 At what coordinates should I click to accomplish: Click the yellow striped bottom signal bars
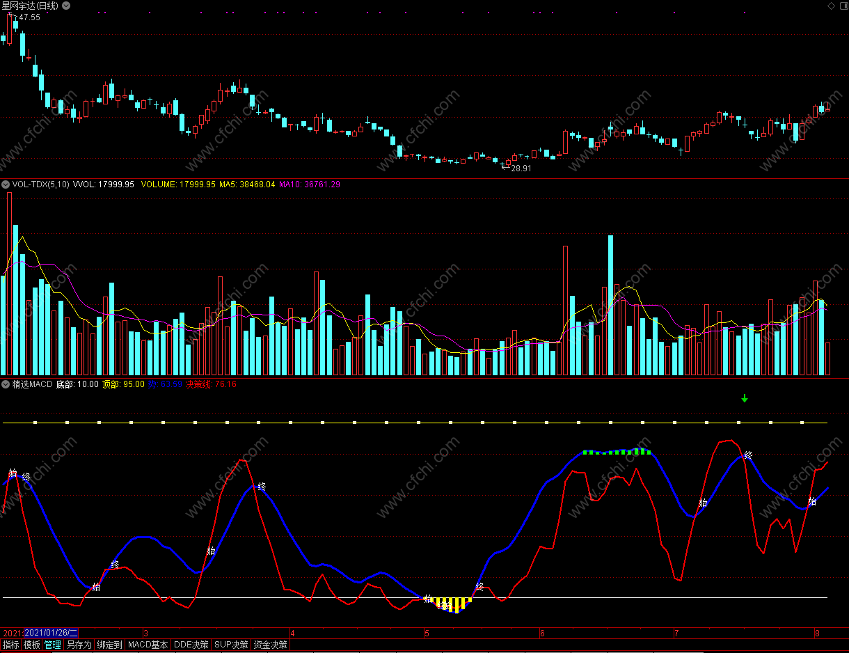pyautogui.click(x=453, y=604)
